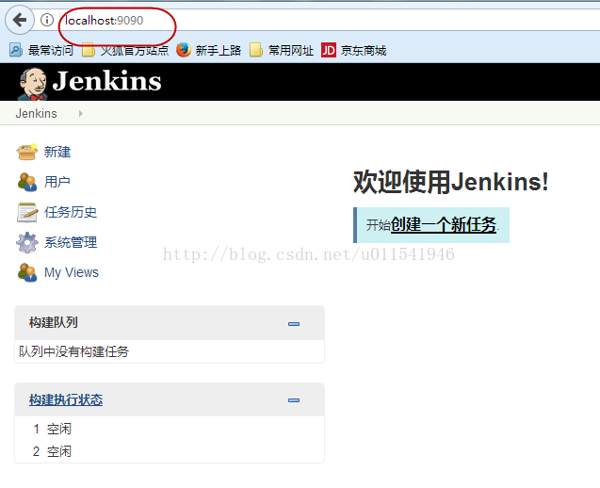Open the 用户 users link

coord(57,182)
